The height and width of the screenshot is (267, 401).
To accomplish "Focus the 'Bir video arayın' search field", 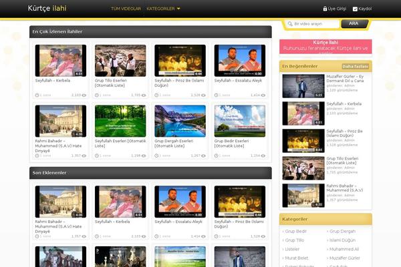I will (x=313, y=24).
